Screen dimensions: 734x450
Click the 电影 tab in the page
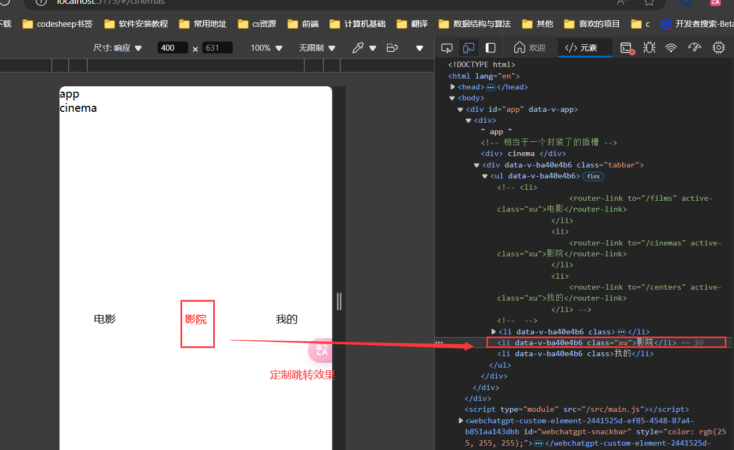(105, 320)
